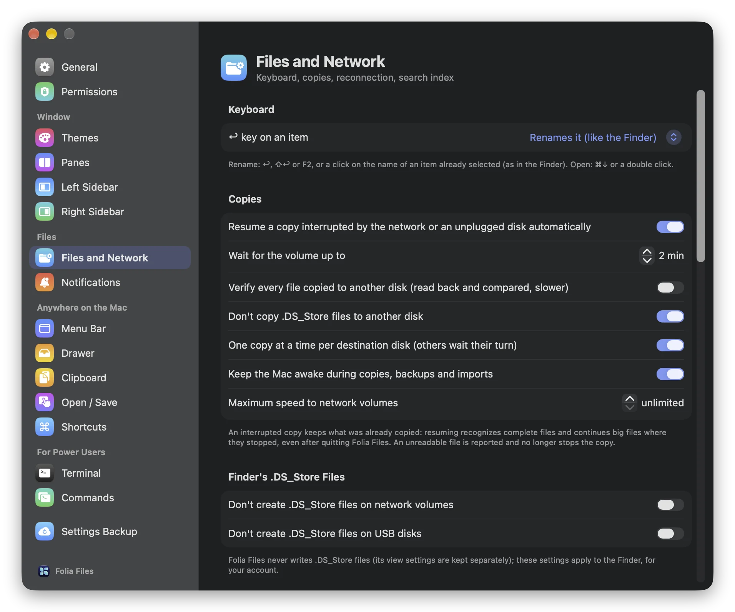Lower the maximum network speed limit
The image size is (735, 612).
coord(630,407)
